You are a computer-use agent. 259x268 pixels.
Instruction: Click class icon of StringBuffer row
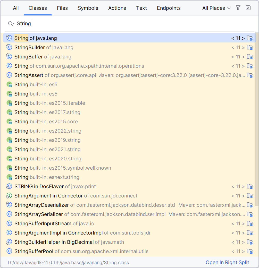click(9, 56)
